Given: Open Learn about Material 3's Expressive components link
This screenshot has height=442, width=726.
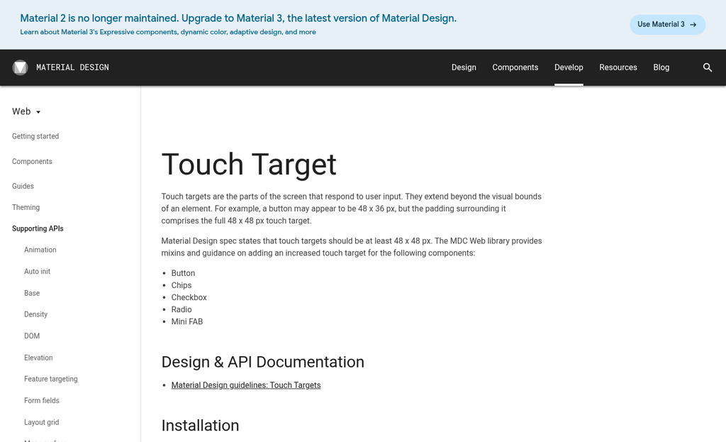Looking at the screenshot, I should point(167,32).
